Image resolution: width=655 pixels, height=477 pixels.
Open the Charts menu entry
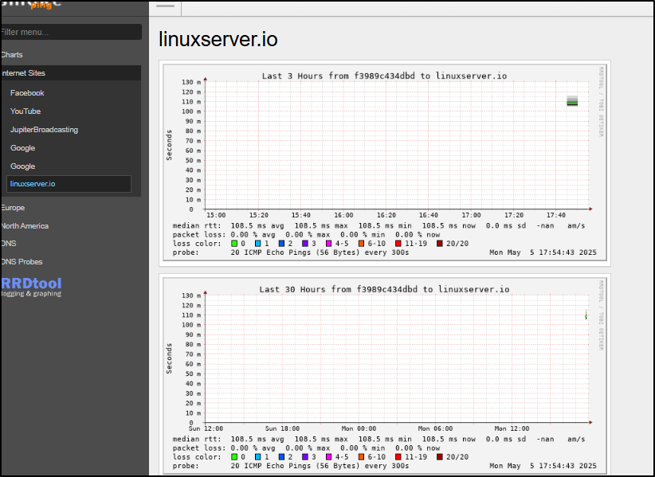pyautogui.click(x=12, y=55)
